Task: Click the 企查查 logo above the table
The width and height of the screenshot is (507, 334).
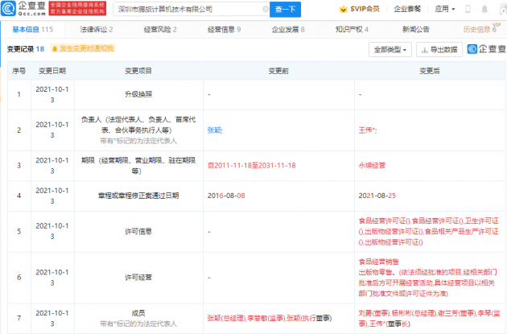Action: pos(487,49)
